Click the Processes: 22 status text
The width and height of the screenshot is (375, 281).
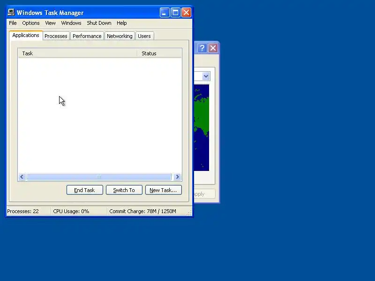click(23, 211)
